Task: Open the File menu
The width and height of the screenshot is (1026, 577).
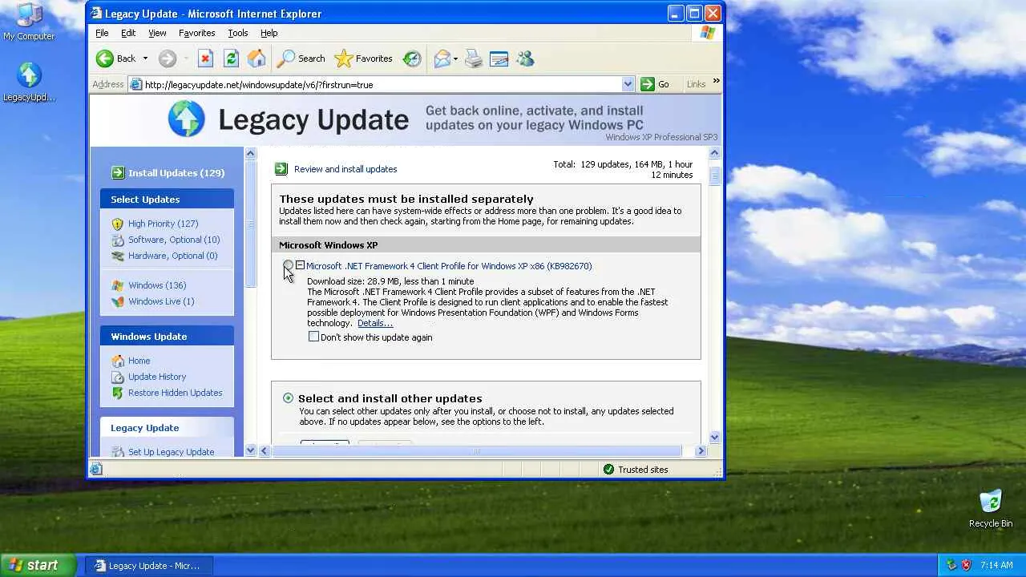Action: (x=102, y=33)
